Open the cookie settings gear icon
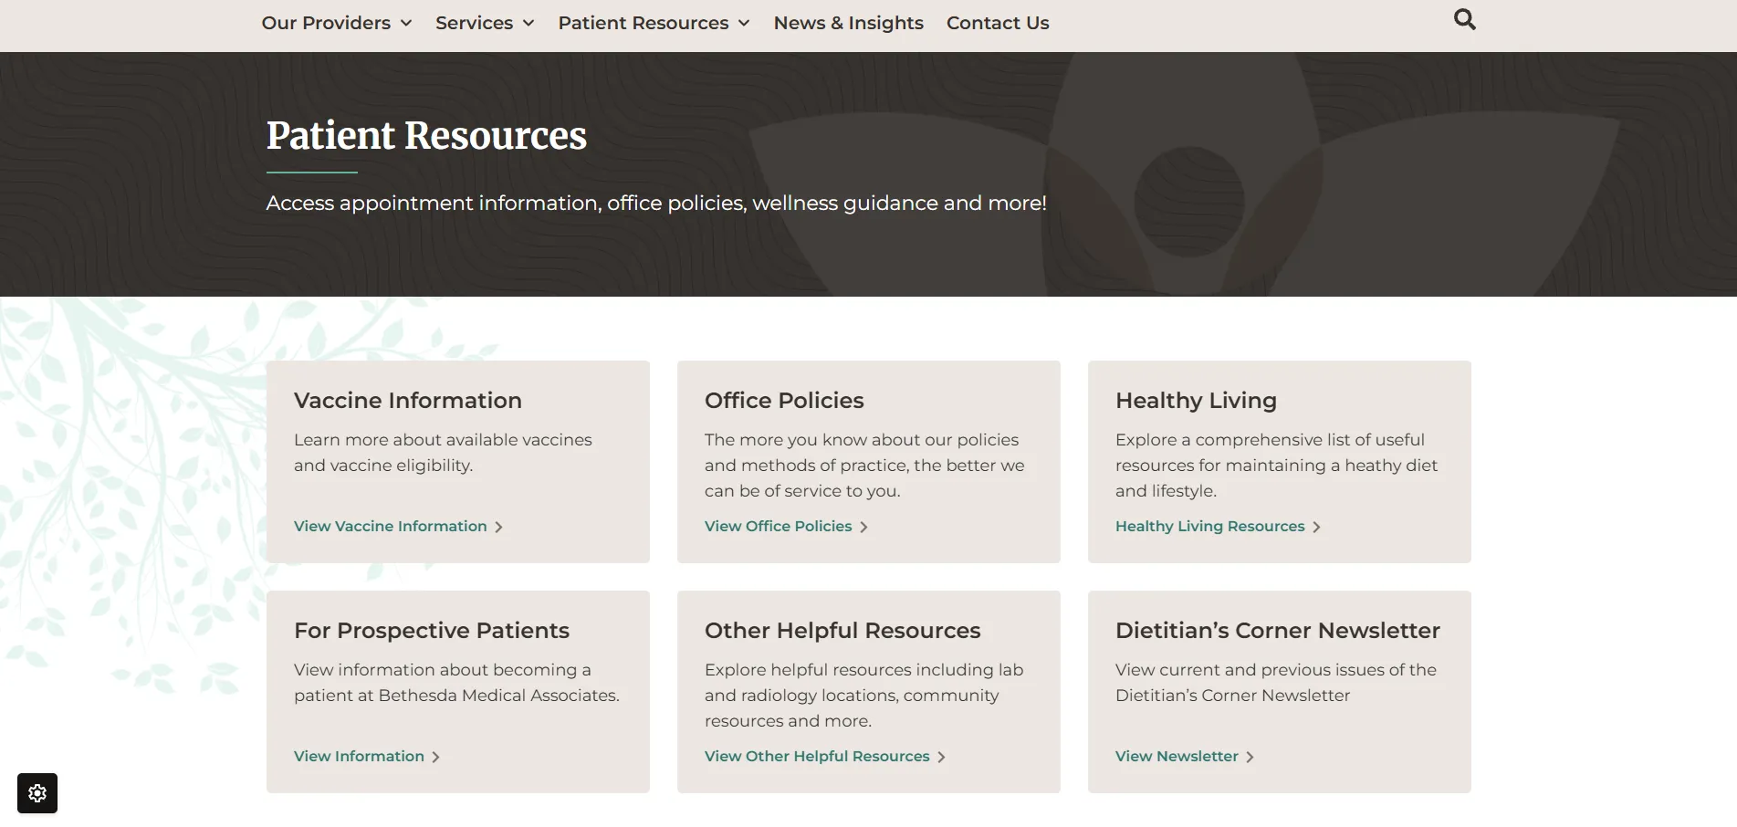1737x827 pixels. pos(37,793)
